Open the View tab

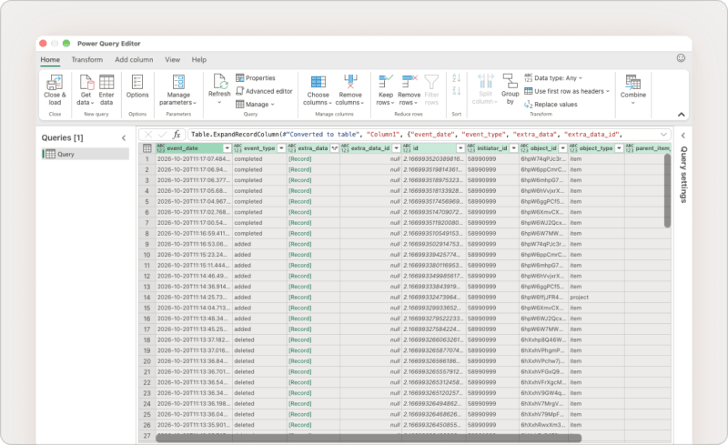(x=172, y=59)
